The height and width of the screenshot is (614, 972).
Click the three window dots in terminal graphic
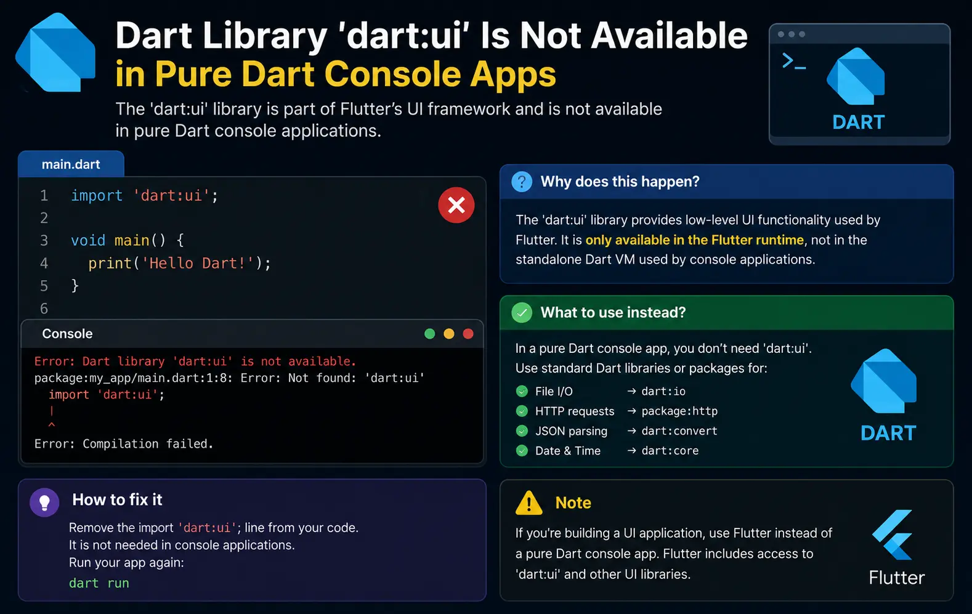tap(792, 34)
